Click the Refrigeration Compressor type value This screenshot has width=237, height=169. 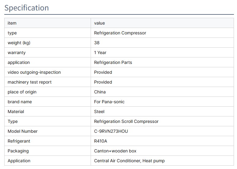point(120,33)
